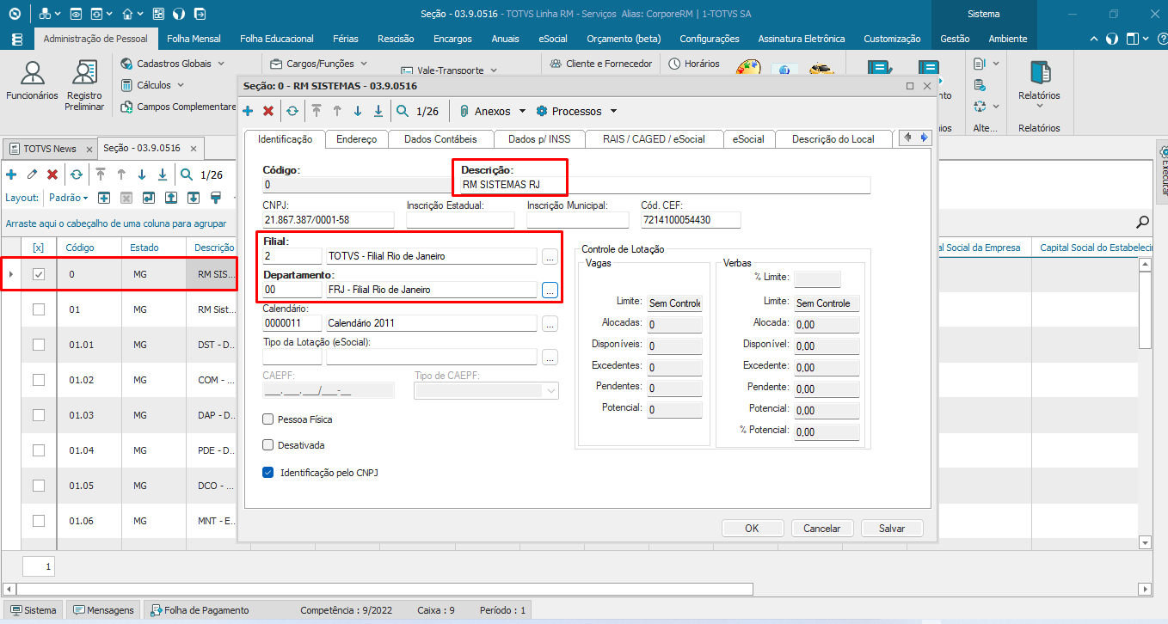The width and height of the screenshot is (1168, 624).
Task: Click the Cliente e Fornecedor ribbon item
Action: click(599, 64)
